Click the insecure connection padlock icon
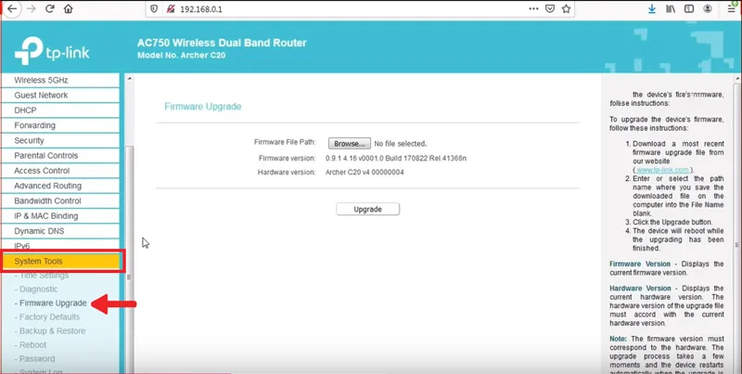742x374 pixels. click(171, 9)
